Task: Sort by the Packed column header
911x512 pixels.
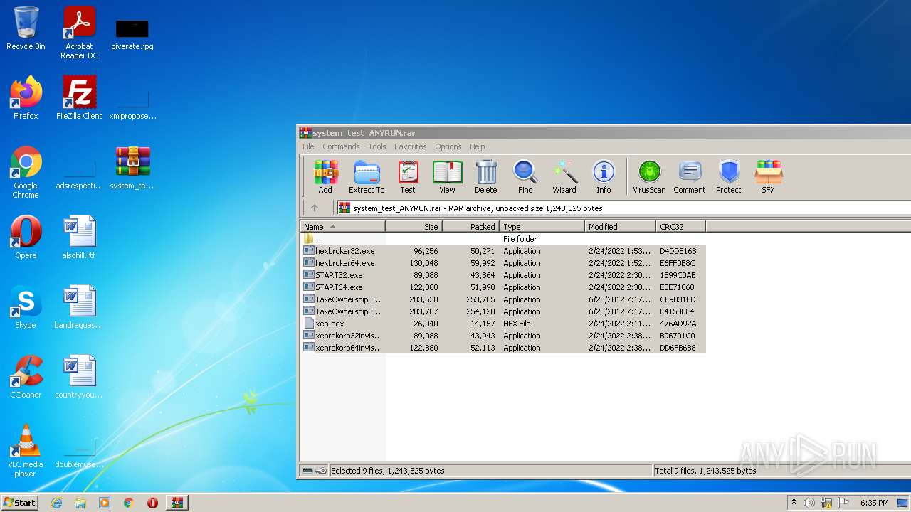Action: pyautogui.click(x=470, y=227)
